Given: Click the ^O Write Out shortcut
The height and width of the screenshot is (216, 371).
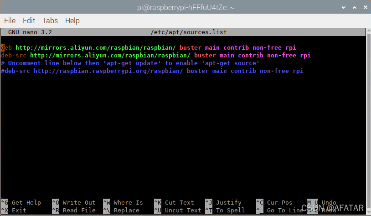Looking at the screenshot, I should (73, 202).
